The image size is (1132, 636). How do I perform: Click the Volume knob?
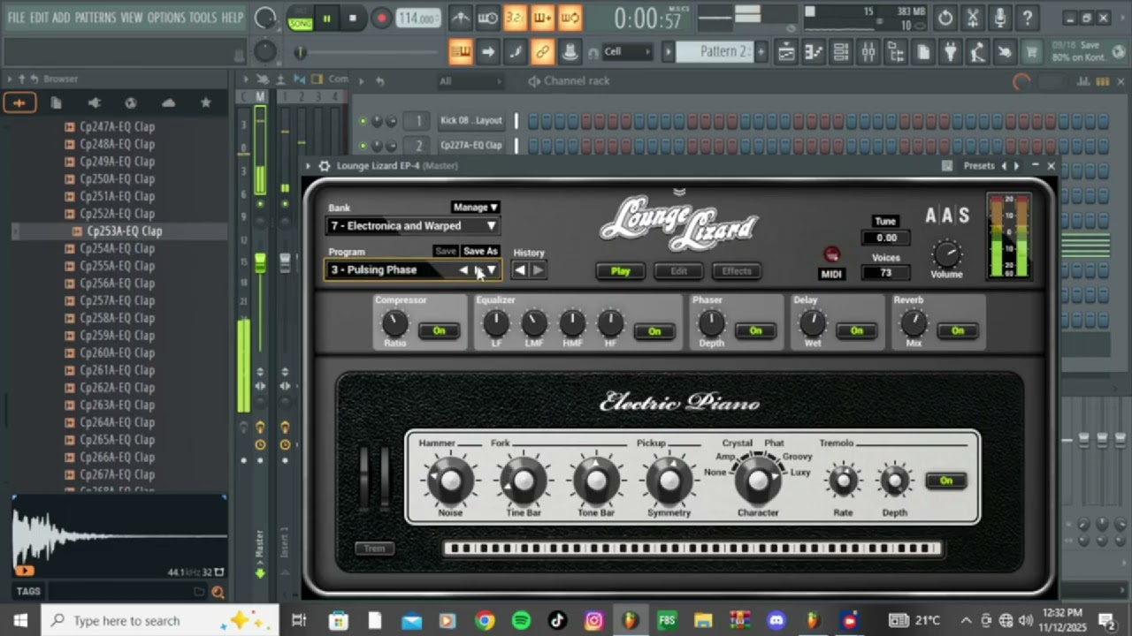[946, 254]
